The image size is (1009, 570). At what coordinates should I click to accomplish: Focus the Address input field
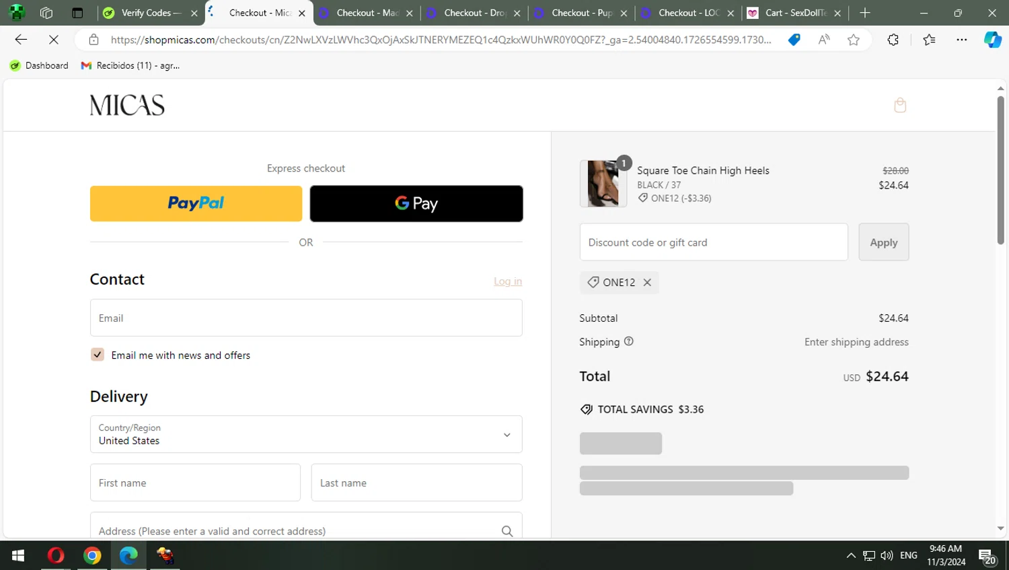click(306, 526)
